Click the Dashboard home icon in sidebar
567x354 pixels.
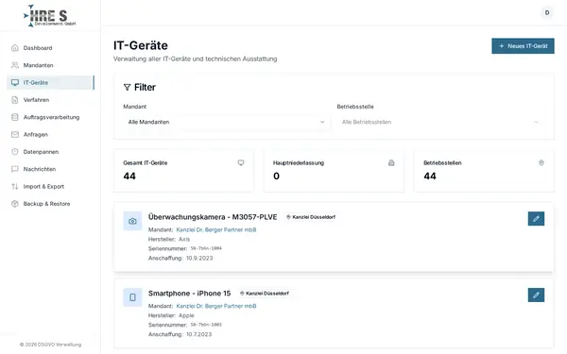(15, 48)
